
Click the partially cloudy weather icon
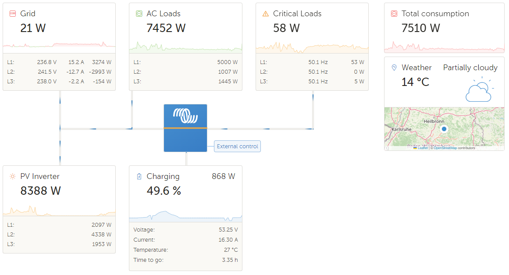(x=479, y=91)
